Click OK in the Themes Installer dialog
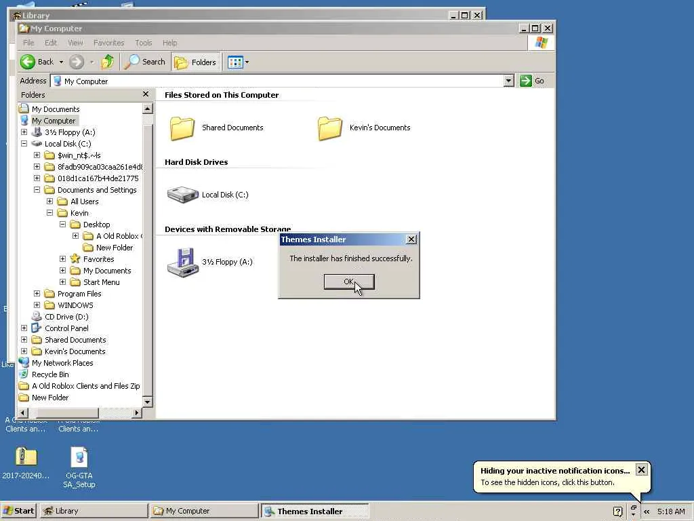 click(349, 282)
